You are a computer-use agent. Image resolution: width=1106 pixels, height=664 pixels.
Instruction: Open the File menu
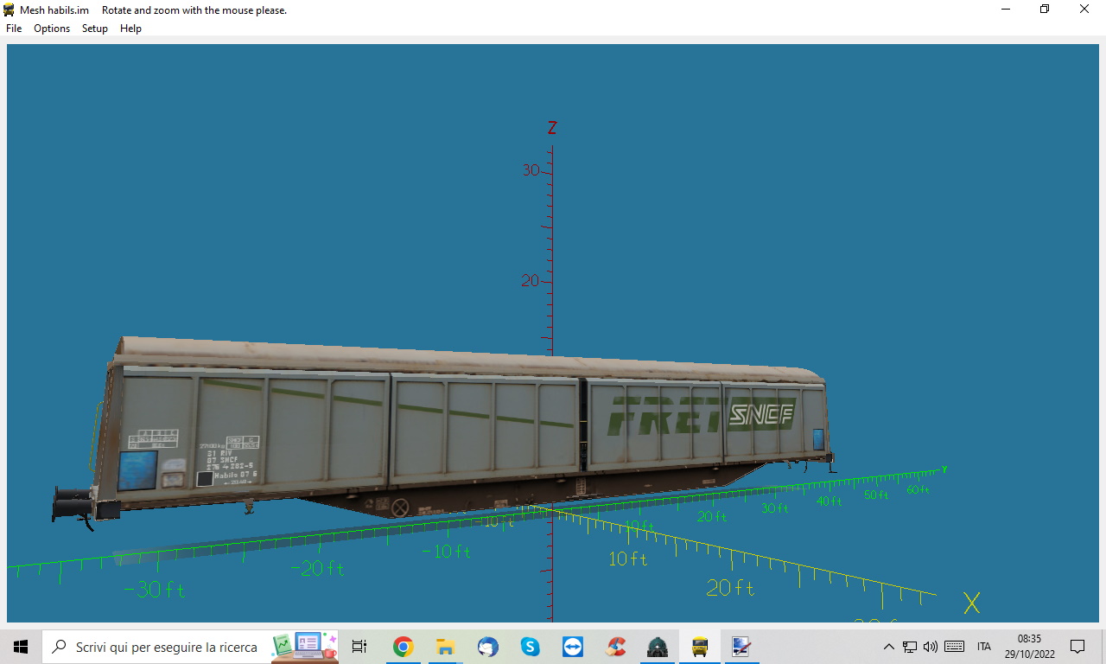click(x=14, y=29)
